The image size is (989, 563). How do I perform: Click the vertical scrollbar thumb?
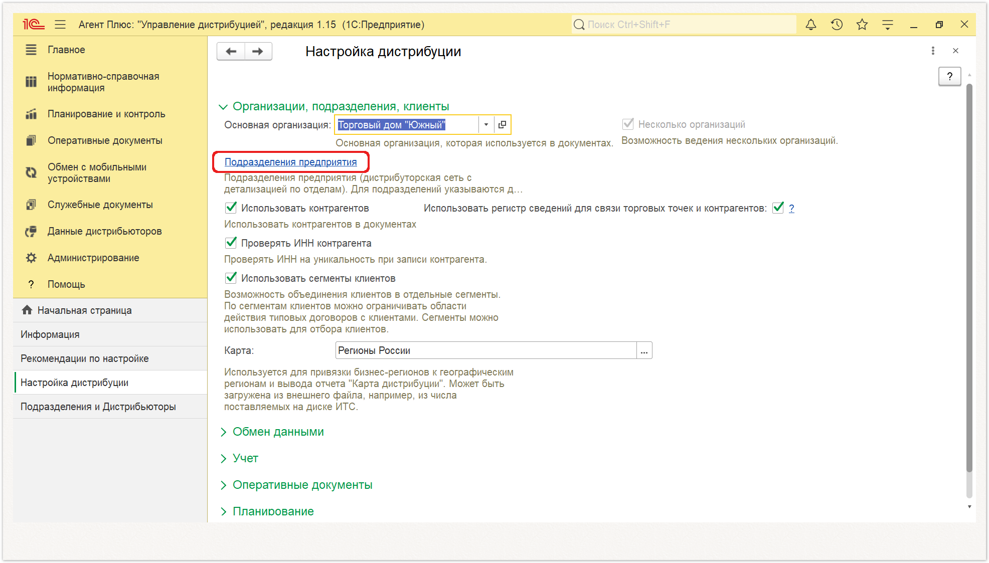point(969,278)
